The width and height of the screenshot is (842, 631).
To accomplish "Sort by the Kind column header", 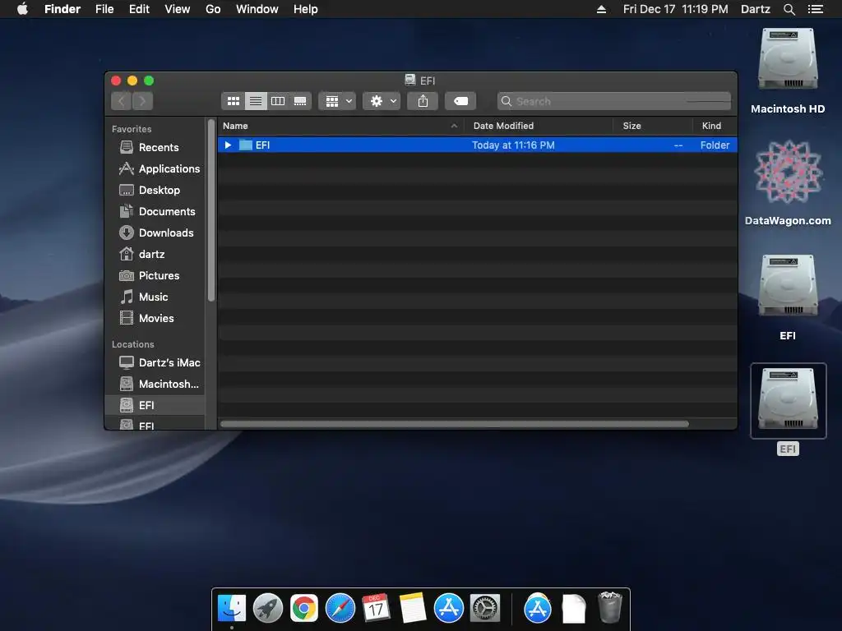I will [715, 126].
